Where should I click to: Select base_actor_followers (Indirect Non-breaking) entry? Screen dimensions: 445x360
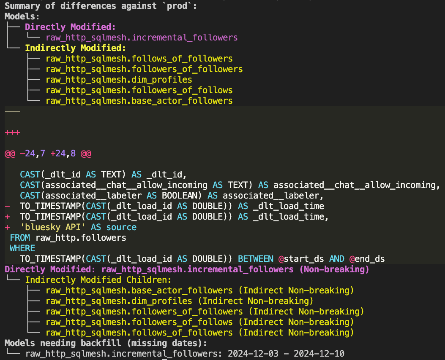point(200,290)
